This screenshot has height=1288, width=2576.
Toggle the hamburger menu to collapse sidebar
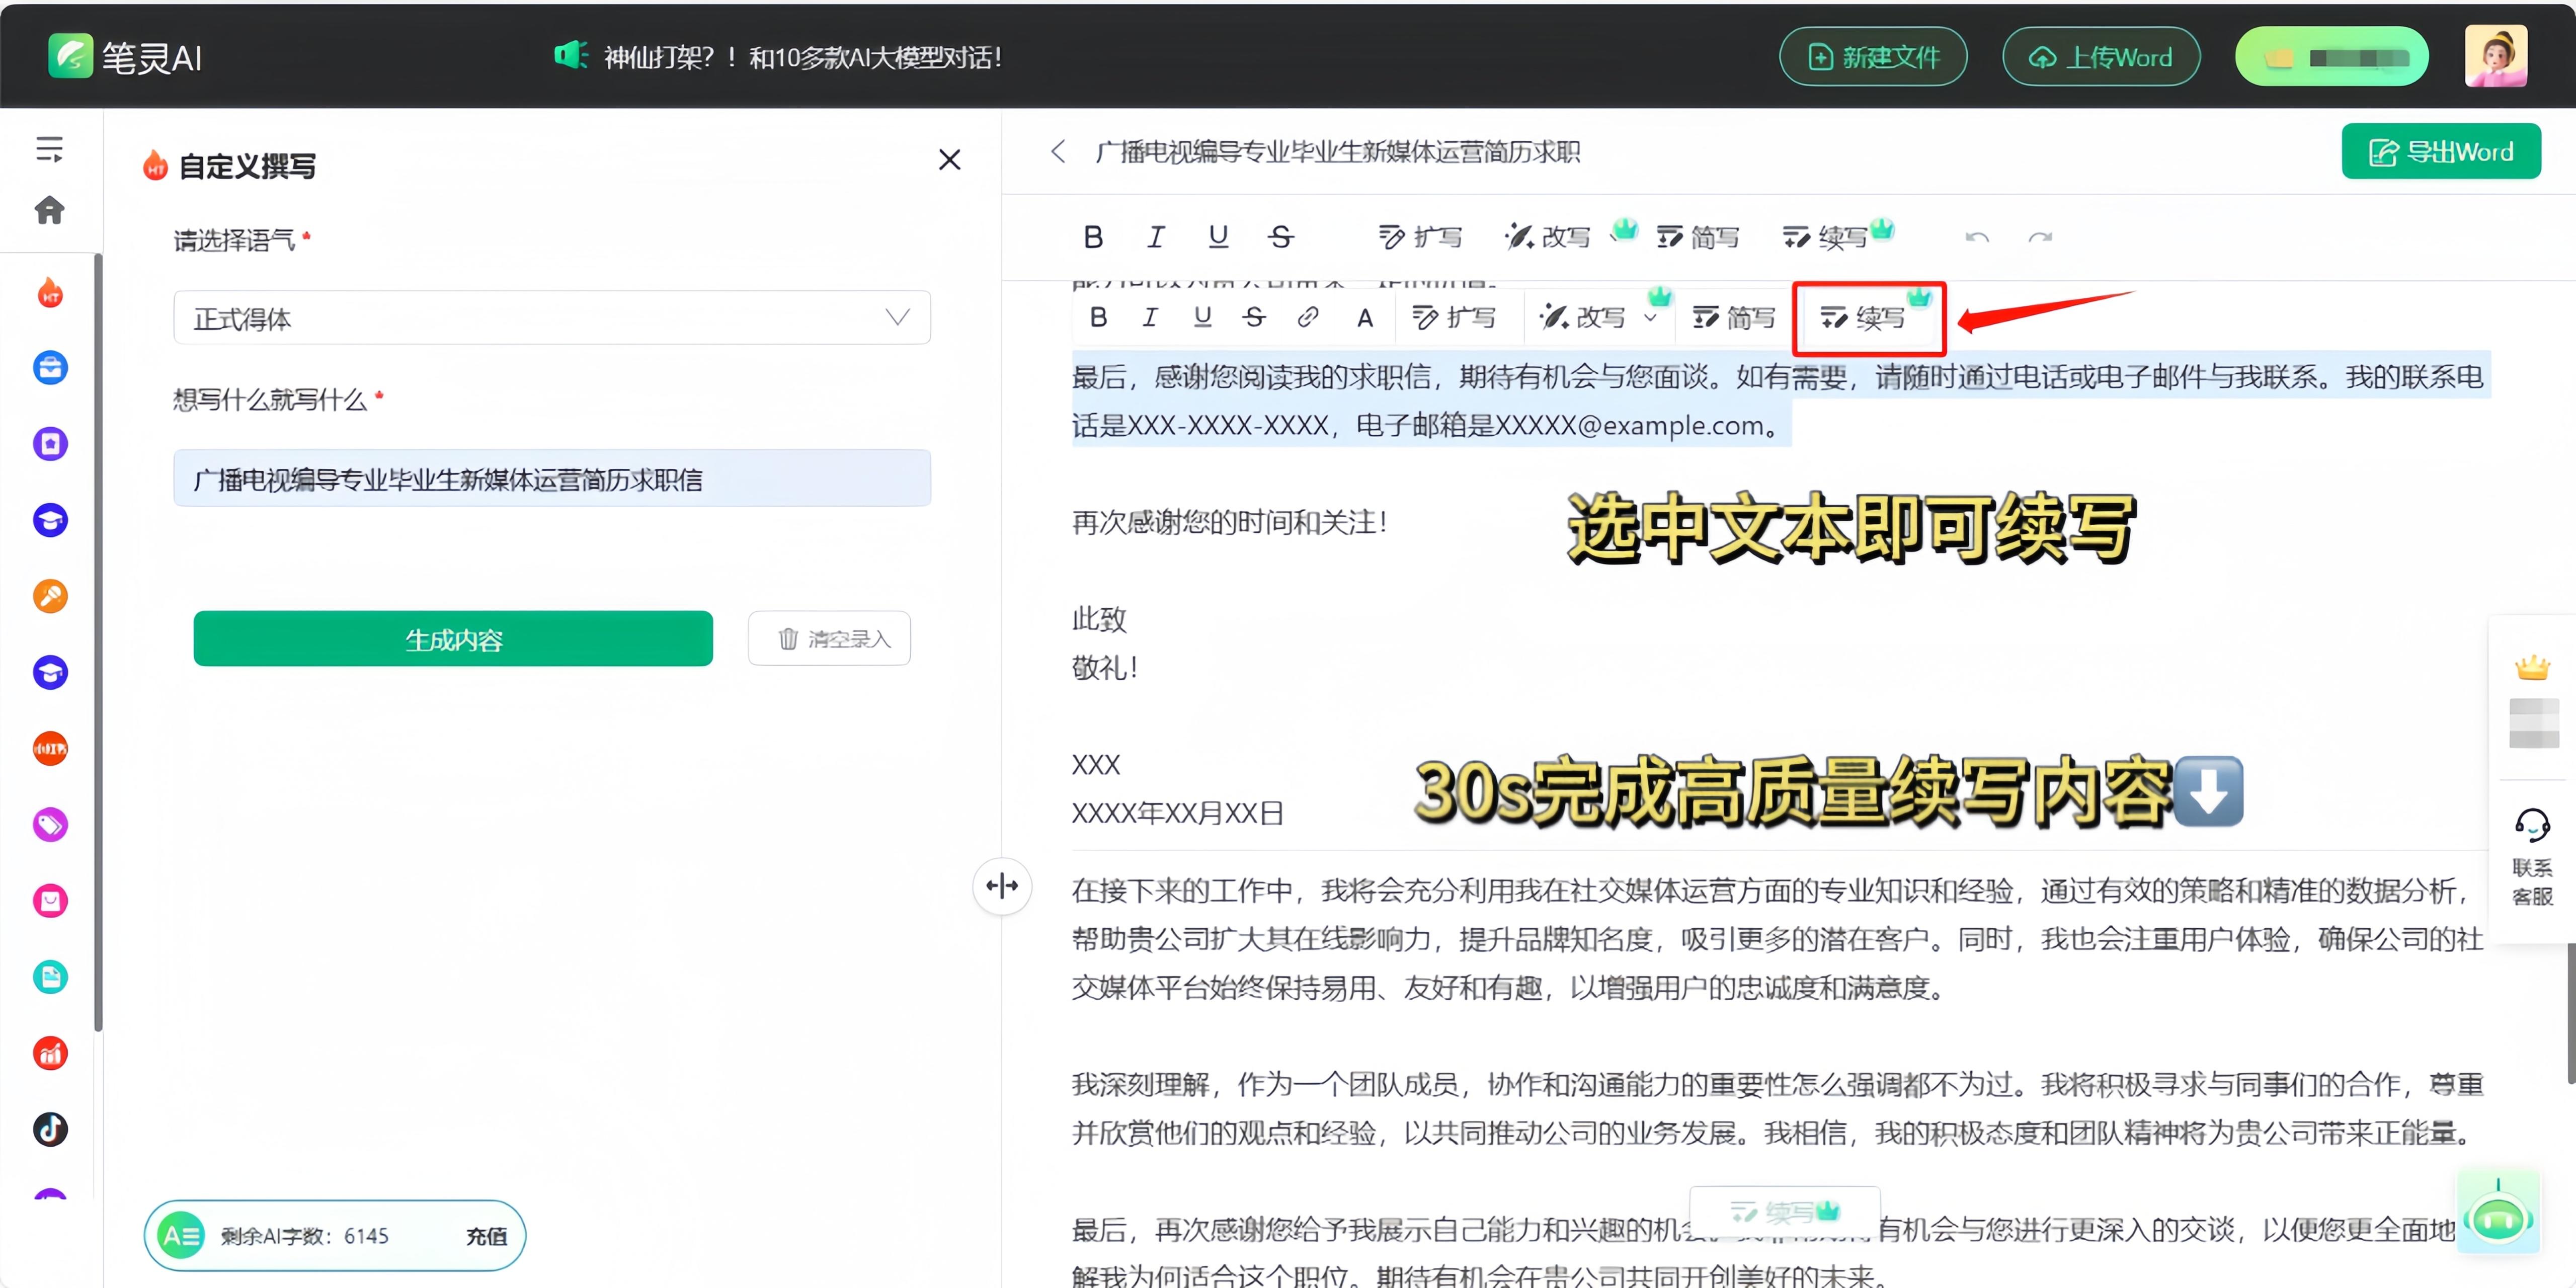(x=50, y=148)
